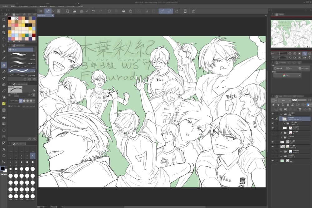
Task: Click the Save icon in the command bar
Action: 81,11
